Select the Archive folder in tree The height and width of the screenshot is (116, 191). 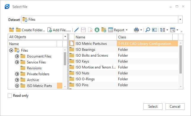click(33, 80)
